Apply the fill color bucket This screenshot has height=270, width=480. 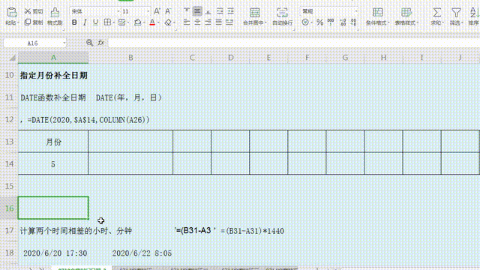click(x=138, y=22)
